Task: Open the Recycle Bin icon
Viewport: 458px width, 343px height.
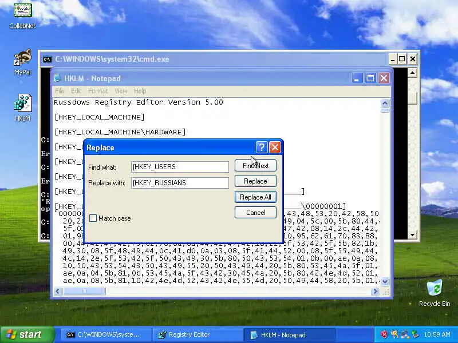Action: point(435,293)
